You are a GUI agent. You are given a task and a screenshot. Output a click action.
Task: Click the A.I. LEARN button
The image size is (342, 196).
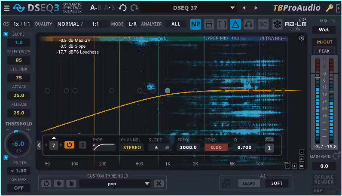coord(249,184)
